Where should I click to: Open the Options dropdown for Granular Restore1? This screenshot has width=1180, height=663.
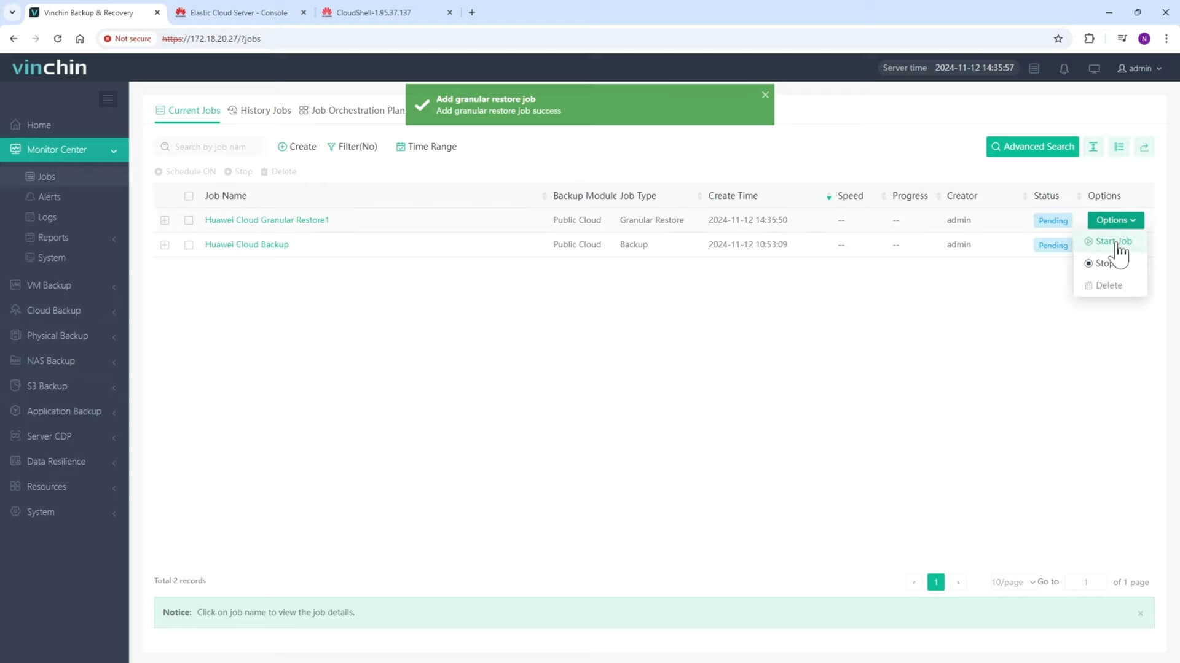tap(1115, 220)
